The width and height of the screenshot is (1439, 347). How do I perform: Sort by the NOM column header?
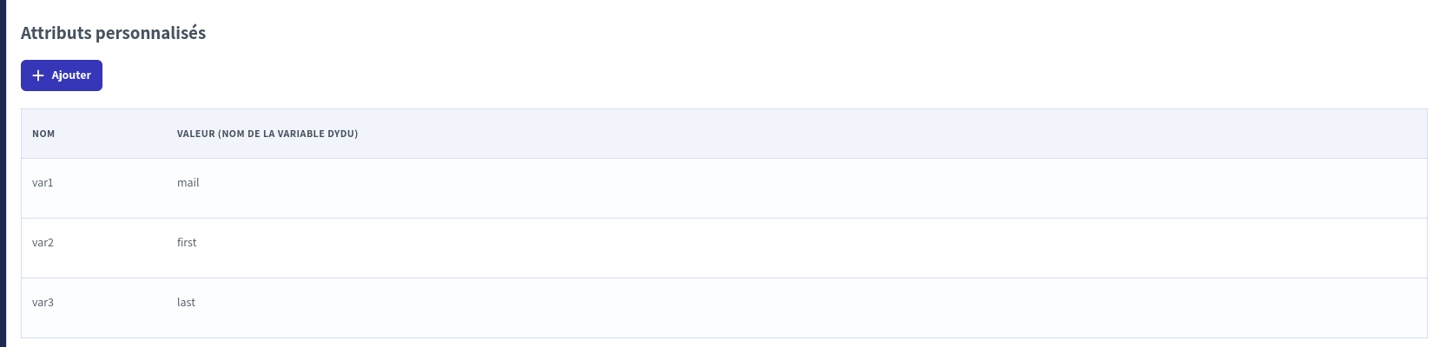click(43, 134)
